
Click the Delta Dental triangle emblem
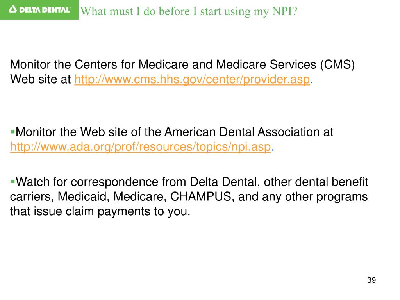[x=13, y=9]
